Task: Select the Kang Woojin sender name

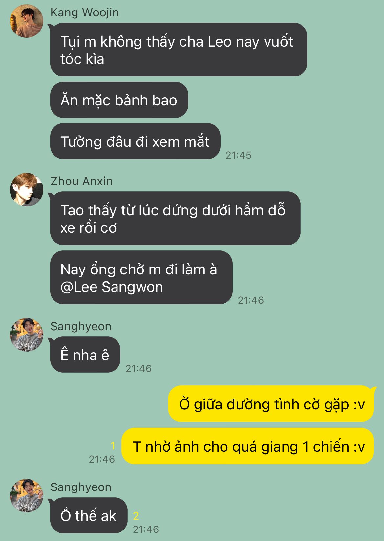Action: 85,12
